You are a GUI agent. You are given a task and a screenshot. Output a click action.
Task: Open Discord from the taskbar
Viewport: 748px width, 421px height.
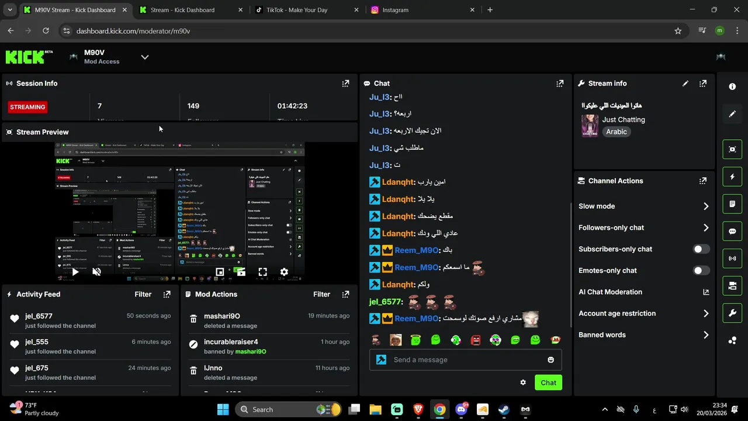(461, 410)
